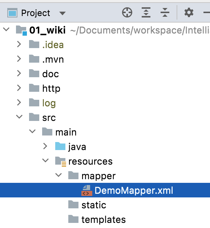Click the .idea folder icon

(34, 44)
